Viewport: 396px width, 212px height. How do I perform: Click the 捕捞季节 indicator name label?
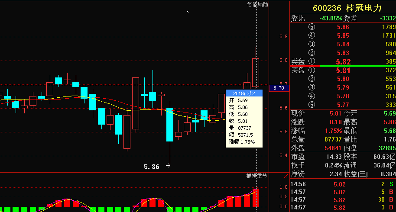pyautogui.click(x=256, y=176)
